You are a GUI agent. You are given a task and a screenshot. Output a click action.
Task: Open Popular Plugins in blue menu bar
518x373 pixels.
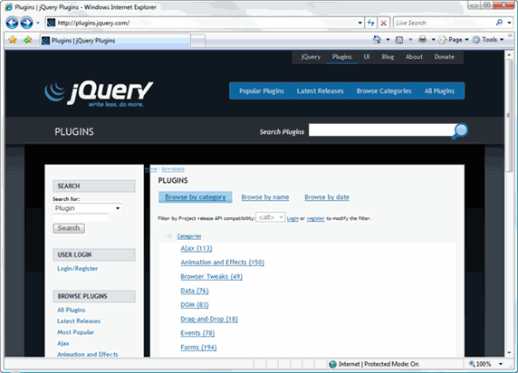[x=262, y=91]
